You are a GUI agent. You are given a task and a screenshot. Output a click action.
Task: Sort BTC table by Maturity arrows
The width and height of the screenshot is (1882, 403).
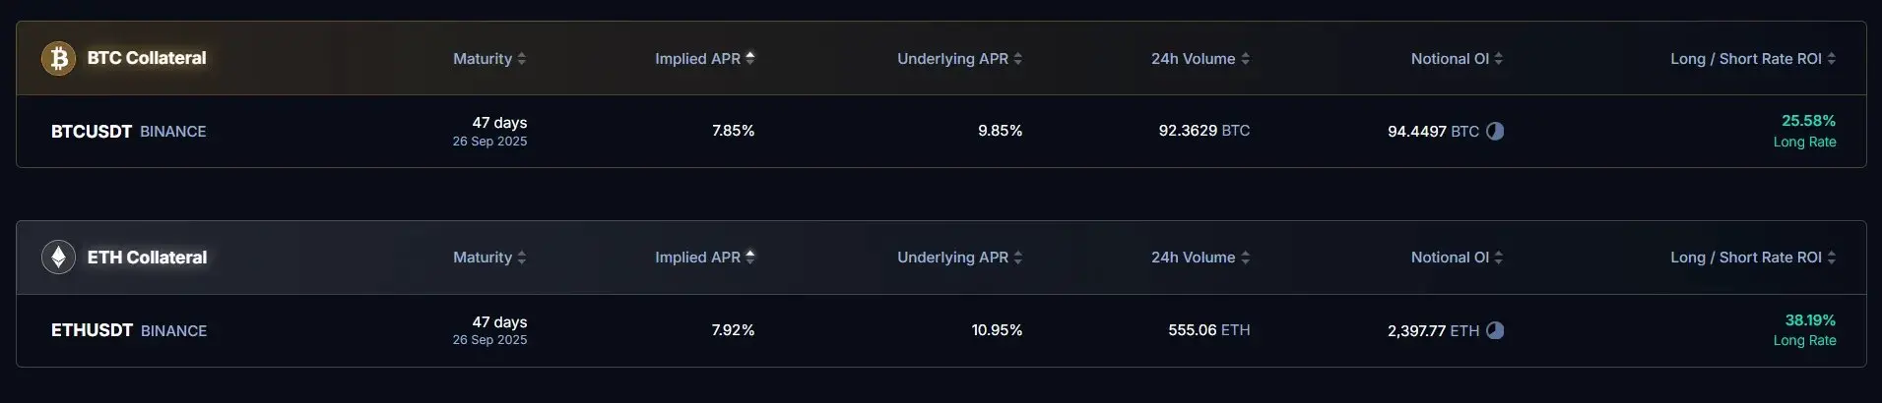point(522,59)
